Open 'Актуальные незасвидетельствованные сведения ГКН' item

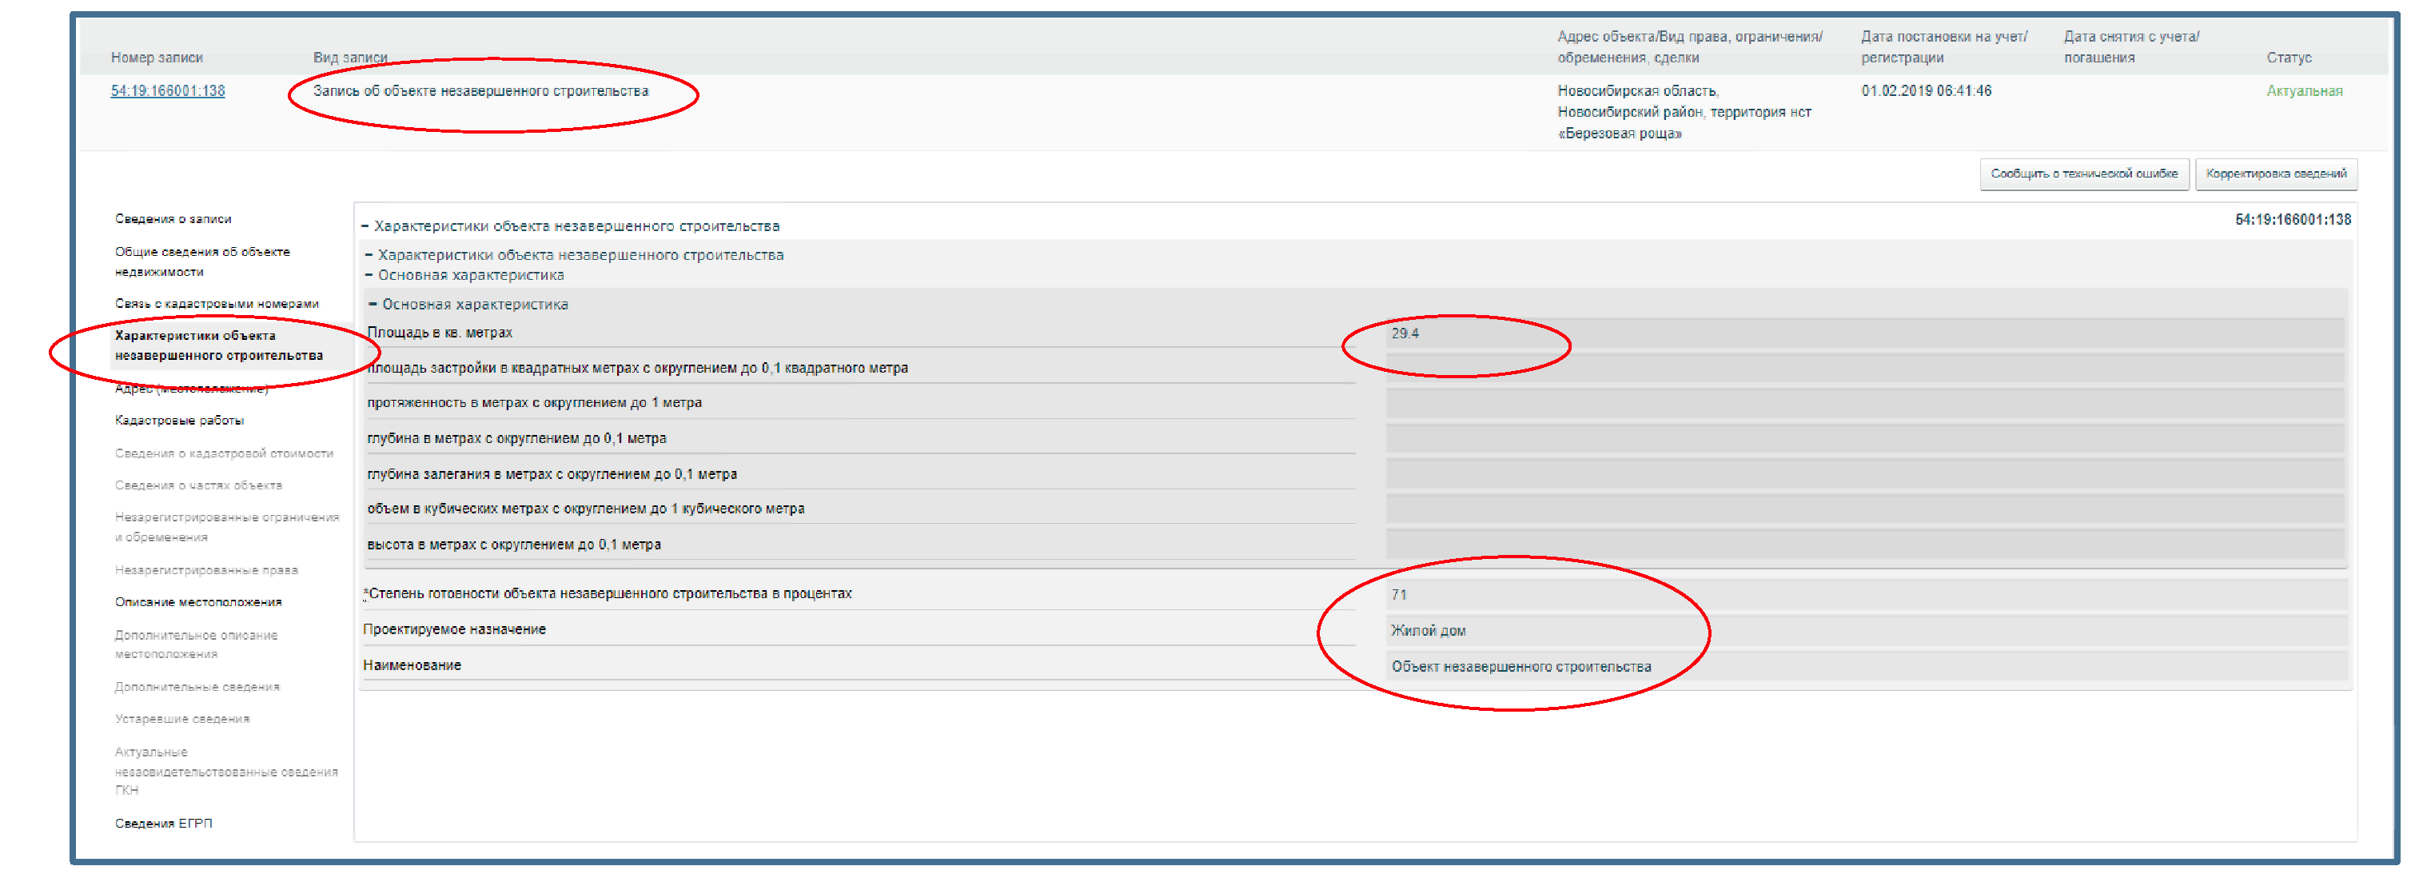(x=225, y=772)
